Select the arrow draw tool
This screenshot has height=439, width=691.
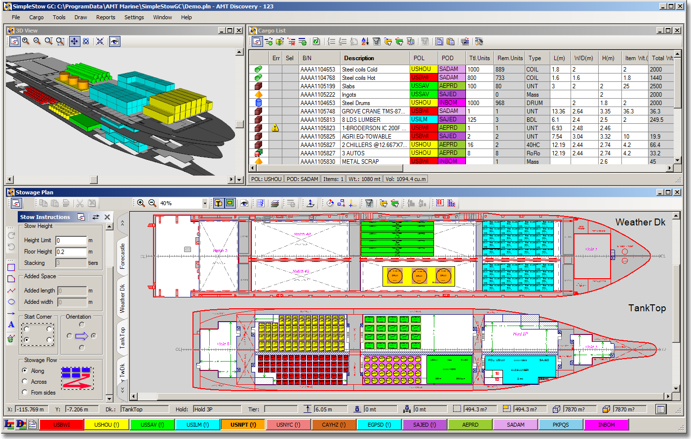pos(11,313)
